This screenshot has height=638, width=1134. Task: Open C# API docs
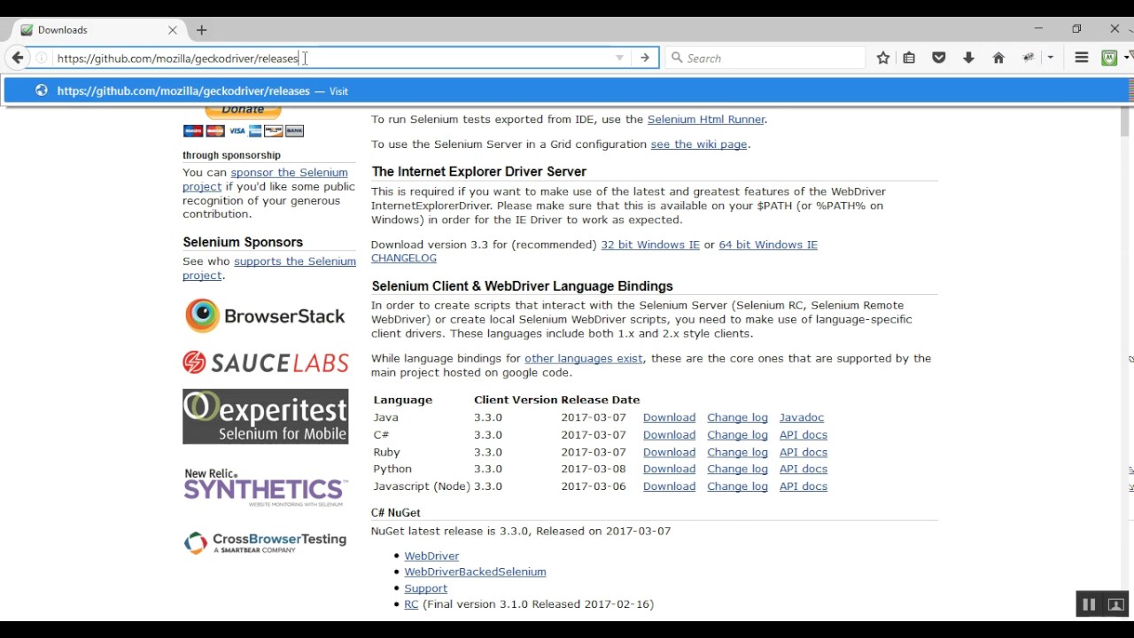point(804,435)
